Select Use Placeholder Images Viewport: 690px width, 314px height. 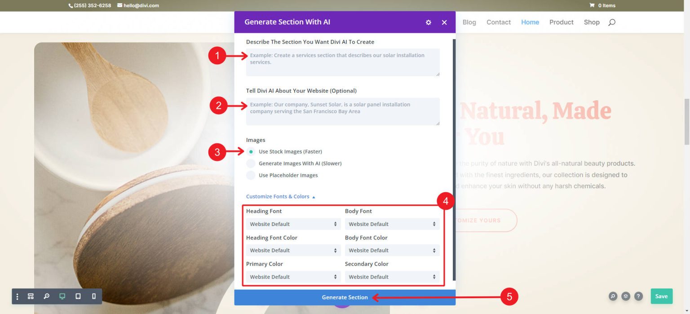click(251, 175)
